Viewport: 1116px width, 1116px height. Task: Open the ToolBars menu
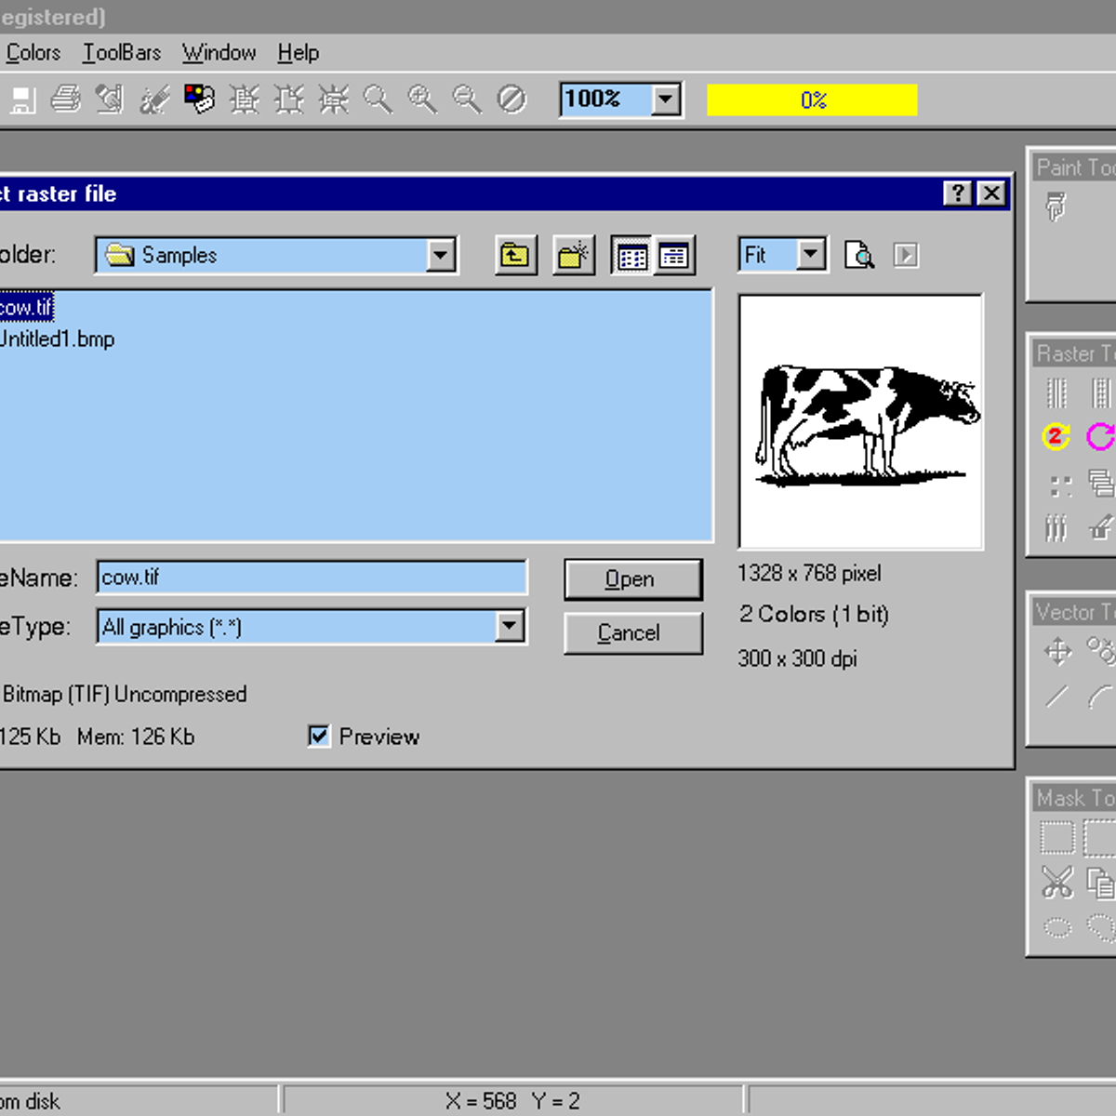coord(122,53)
